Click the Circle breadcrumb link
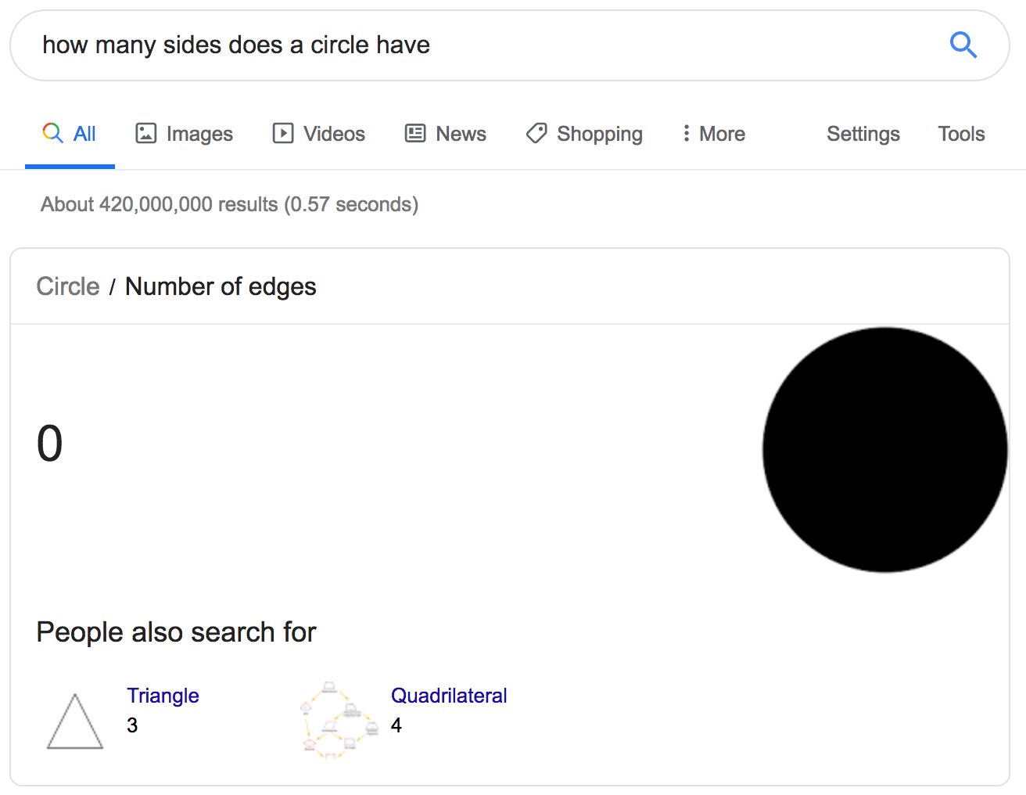 point(68,286)
